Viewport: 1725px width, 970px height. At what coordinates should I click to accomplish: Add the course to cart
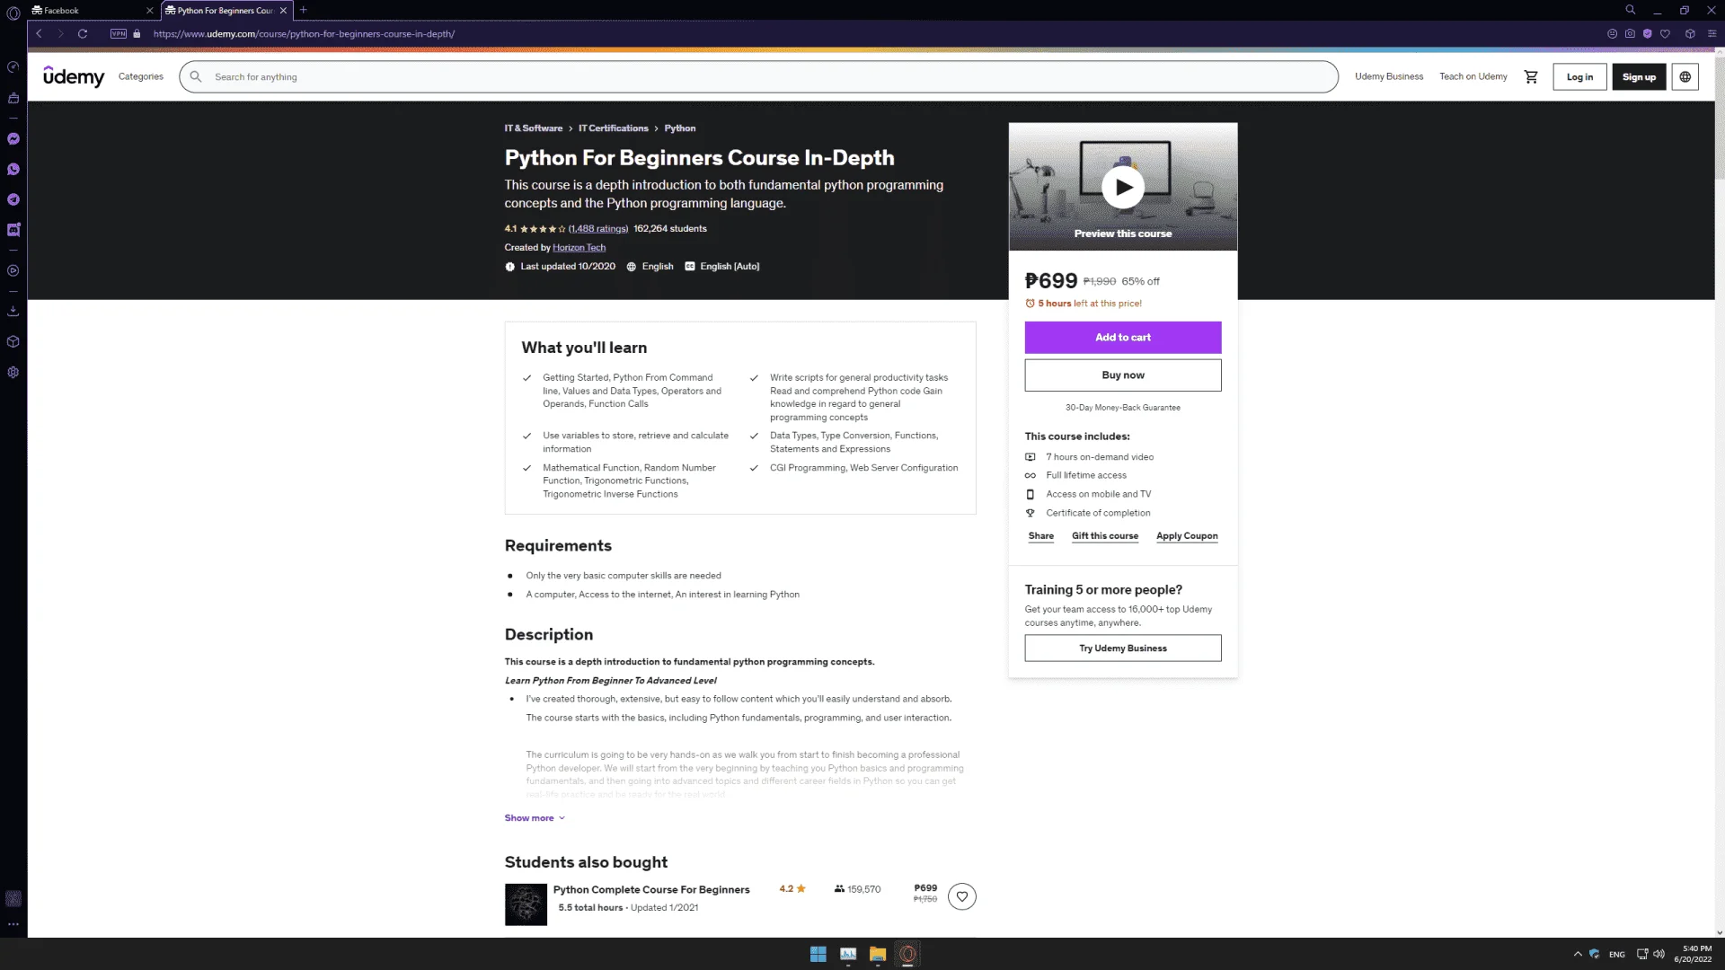[x=1123, y=338]
